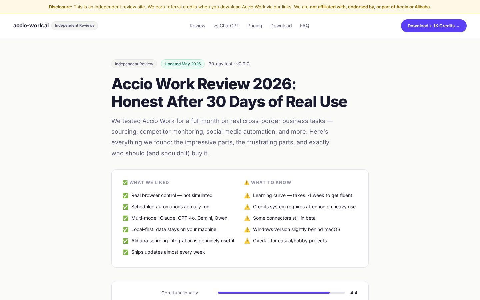Image resolution: width=480 pixels, height=300 pixels.
Task: Click the accio-work.ai site logo
Action: (x=31, y=26)
